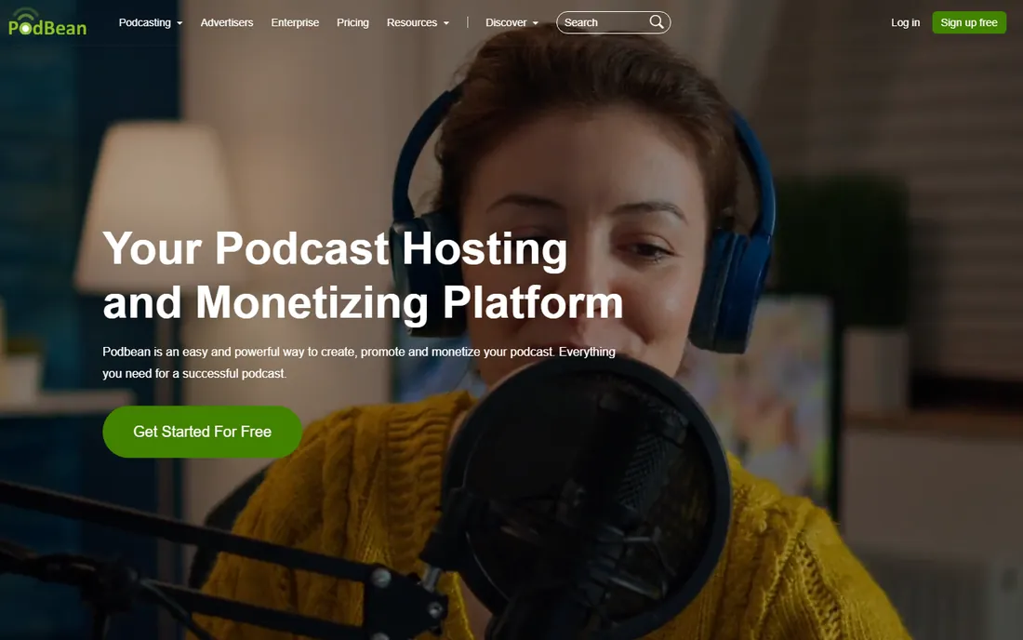Screen dimensions: 1023x640
Task: Click the search magnifier icon
Action: pos(657,22)
